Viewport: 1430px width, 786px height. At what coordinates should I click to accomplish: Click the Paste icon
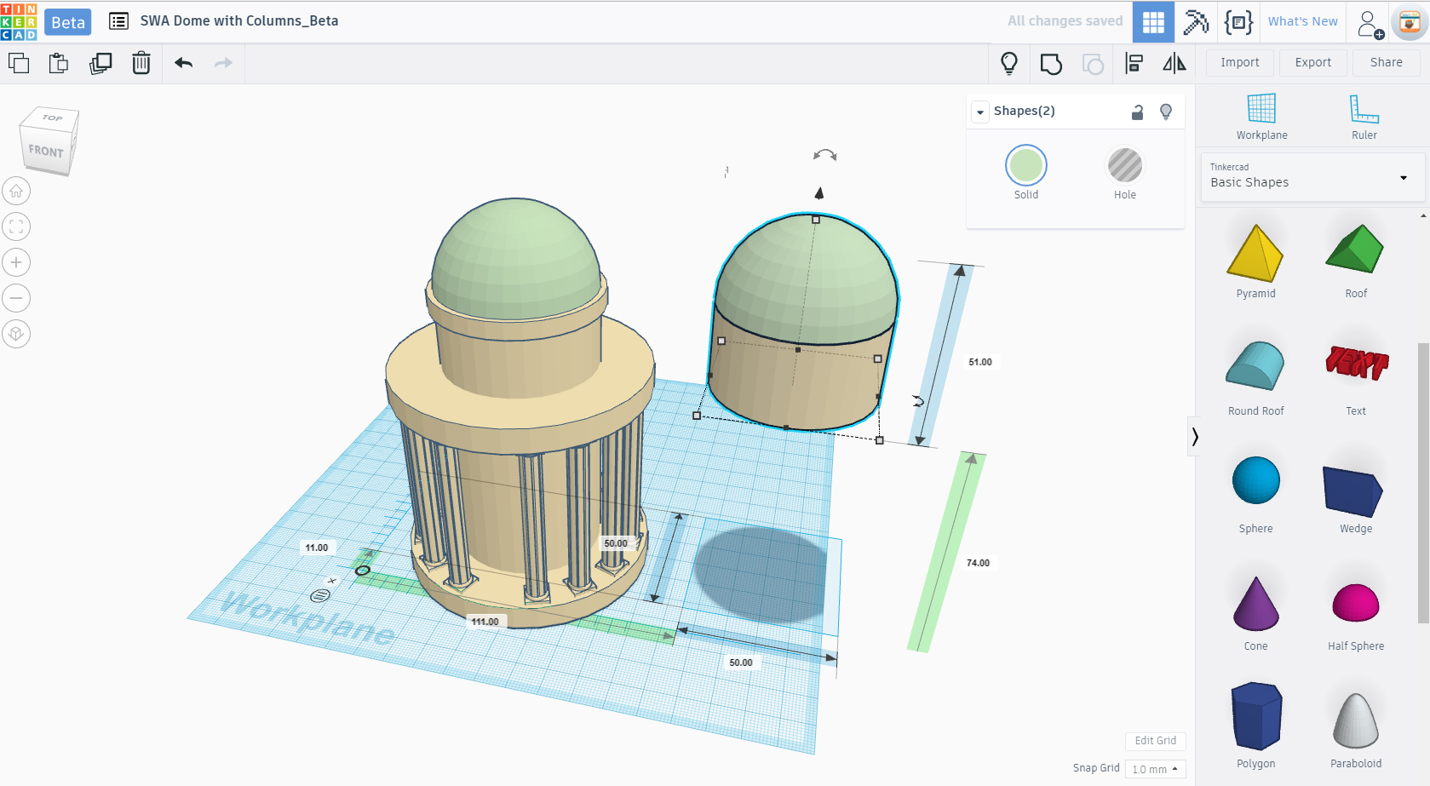[x=59, y=63]
